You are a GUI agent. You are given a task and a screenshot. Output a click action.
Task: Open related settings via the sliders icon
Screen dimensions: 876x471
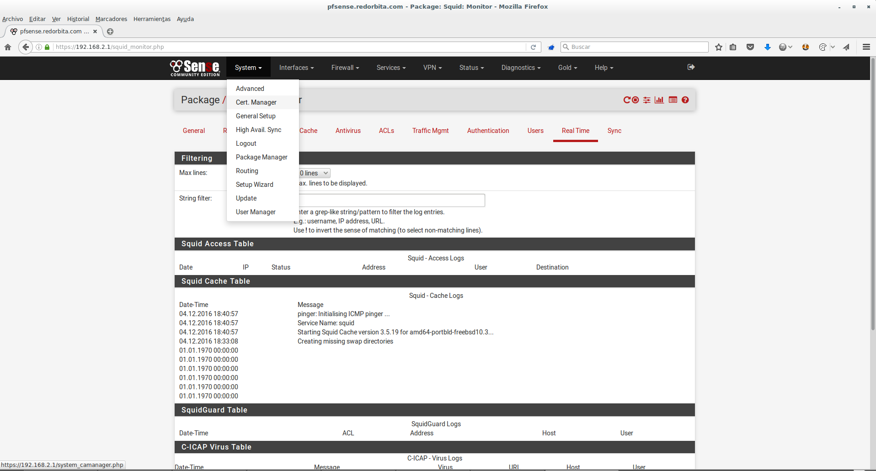(646, 100)
